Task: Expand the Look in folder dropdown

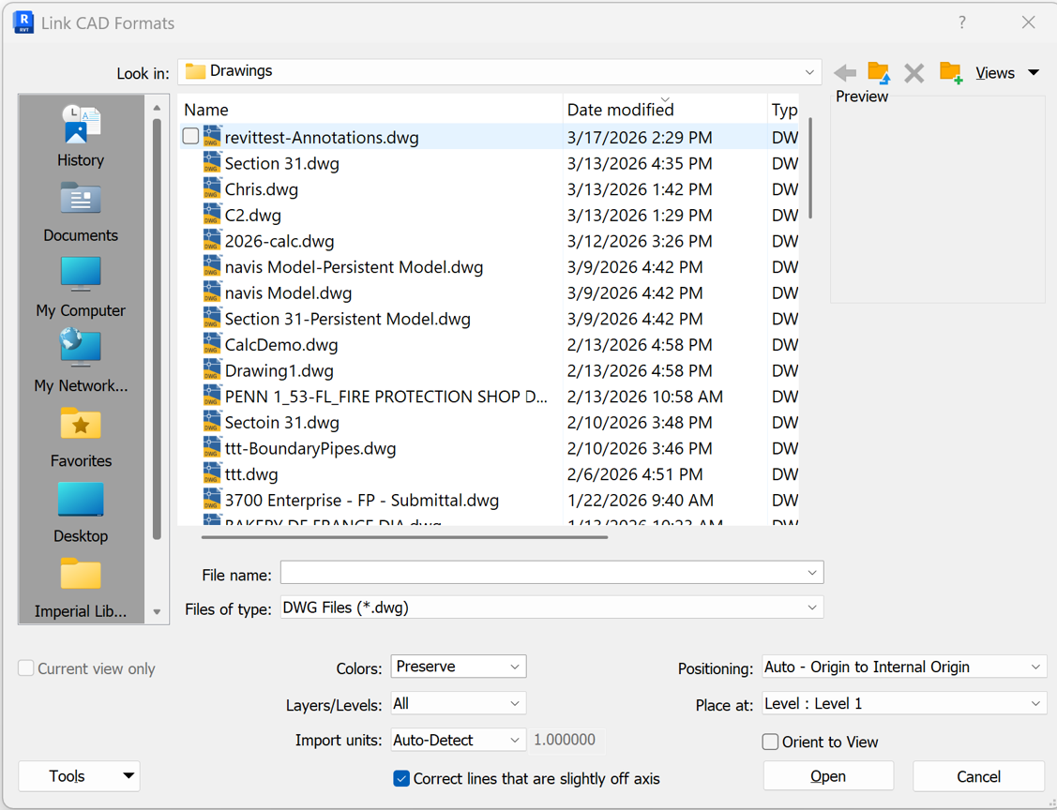Action: click(808, 72)
